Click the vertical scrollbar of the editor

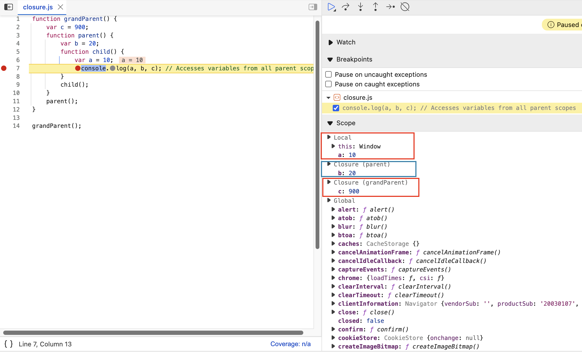click(317, 135)
